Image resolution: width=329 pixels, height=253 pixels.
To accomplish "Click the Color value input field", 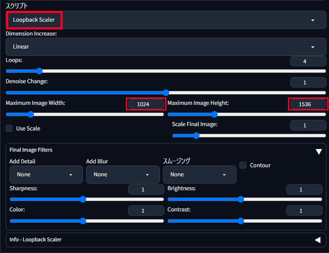I will (x=146, y=211).
